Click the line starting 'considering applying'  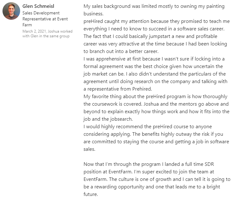click(x=154, y=134)
